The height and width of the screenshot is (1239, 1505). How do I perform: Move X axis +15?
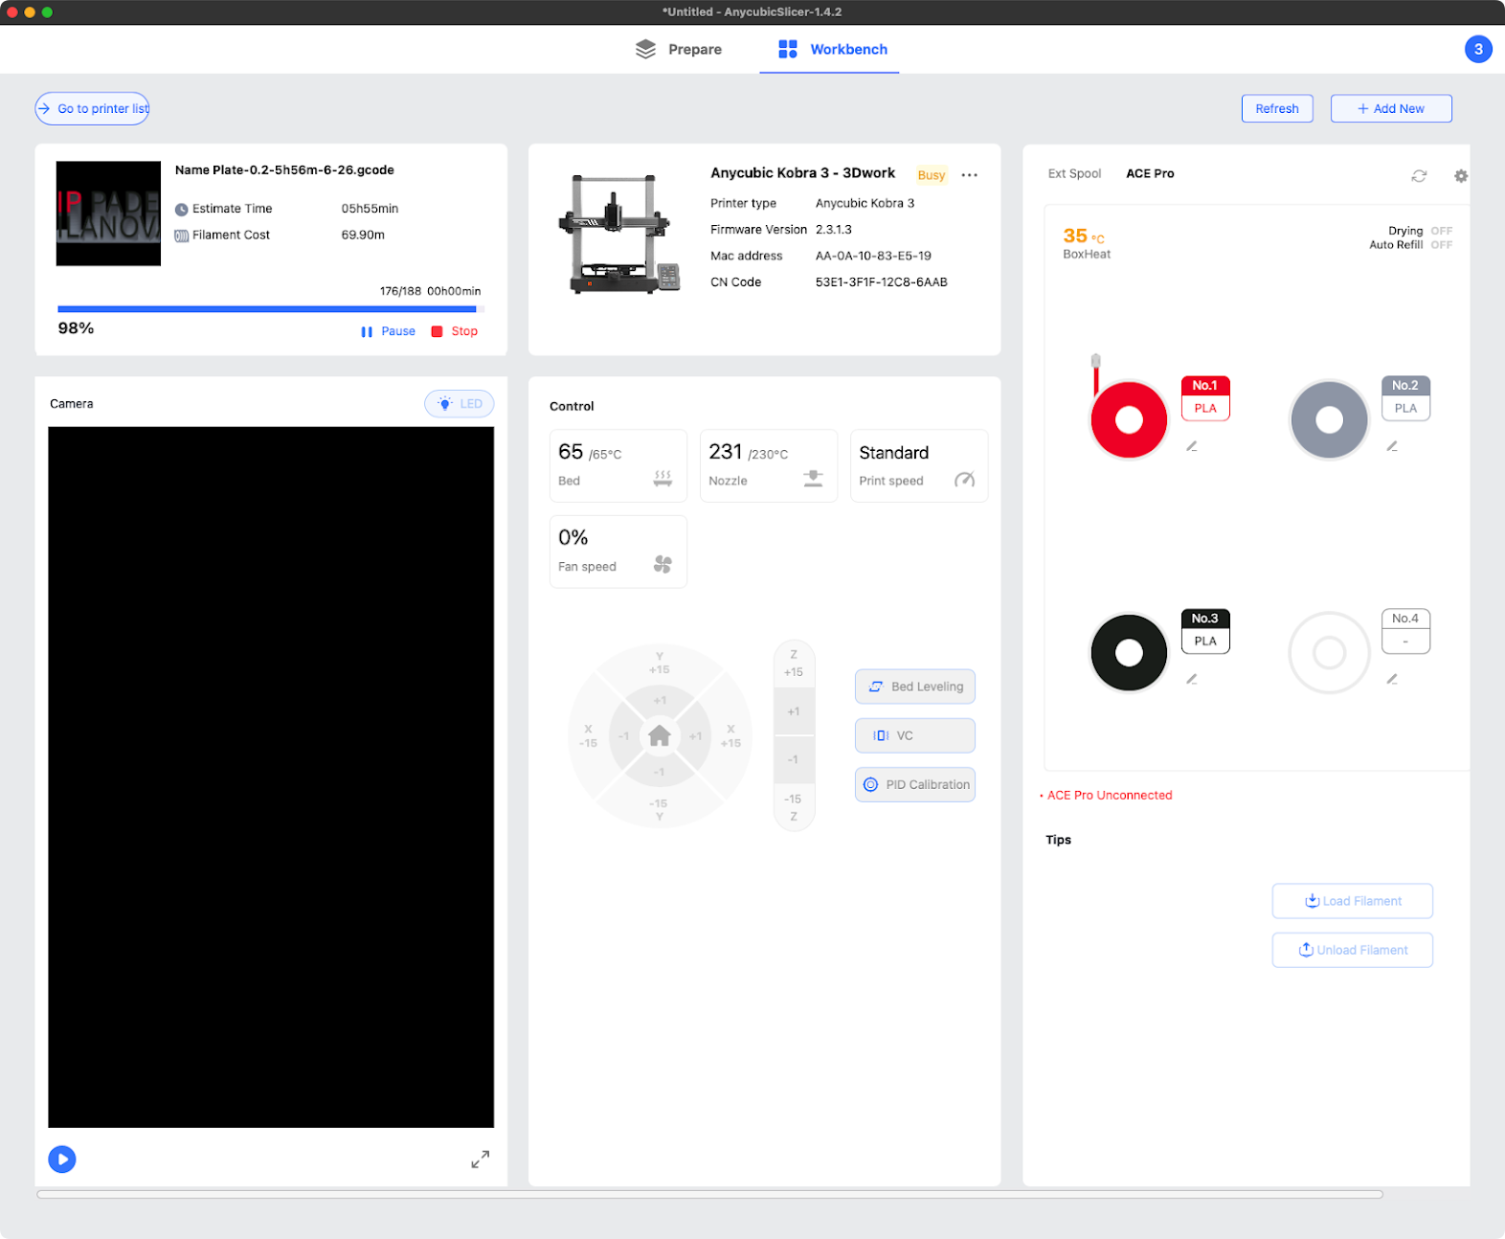pyautogui.click(x=730, y=735)
